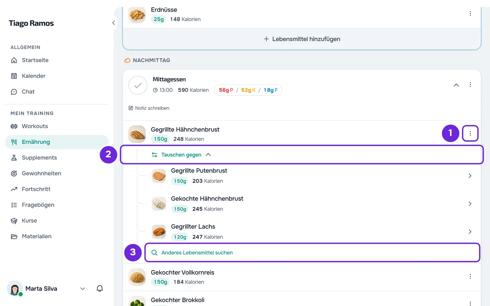Mark Mittagessen as completed
The width and height of the screenshot is (490, 306).
(x=138, y=85)
